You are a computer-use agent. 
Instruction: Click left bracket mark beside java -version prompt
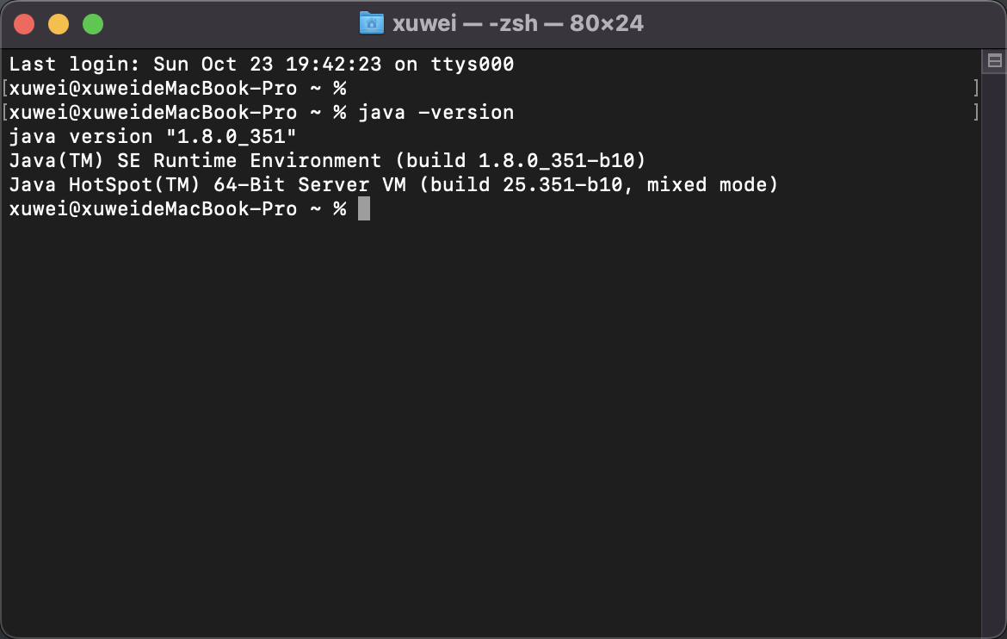[x=5, y=112]
